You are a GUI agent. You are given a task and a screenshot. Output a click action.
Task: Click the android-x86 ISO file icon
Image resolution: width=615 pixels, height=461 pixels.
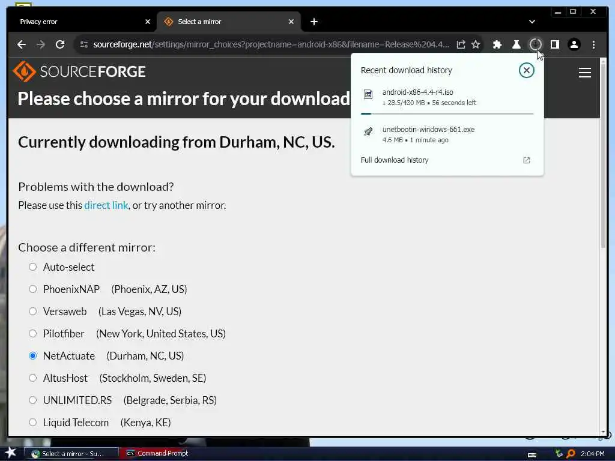[x=368, y=94]
